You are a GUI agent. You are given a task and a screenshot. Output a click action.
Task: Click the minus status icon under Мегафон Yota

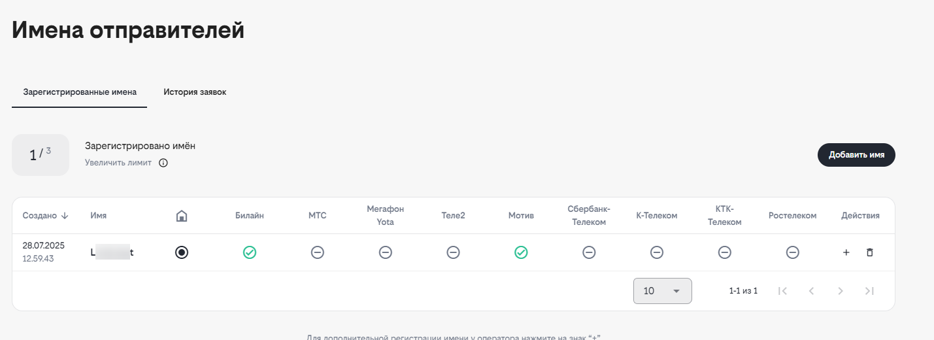click(x=385, y=252)
